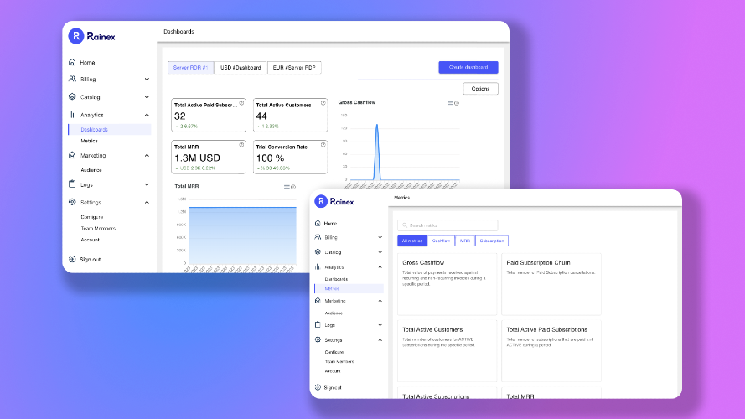
Task: Open Metrics link in Dashboards window sidebar
Action: pos(89,141)
